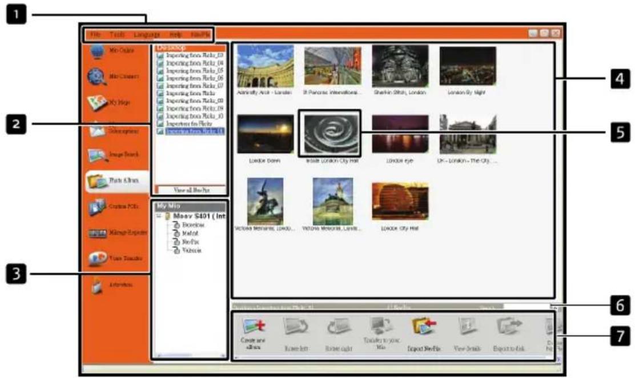Open the Mio Online sidebar icon
635x378 pixels.
point(97,51)
